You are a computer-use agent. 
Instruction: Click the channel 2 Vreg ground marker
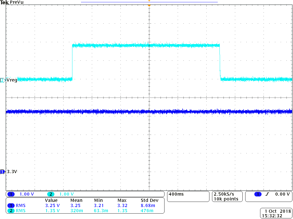[2, 80]
